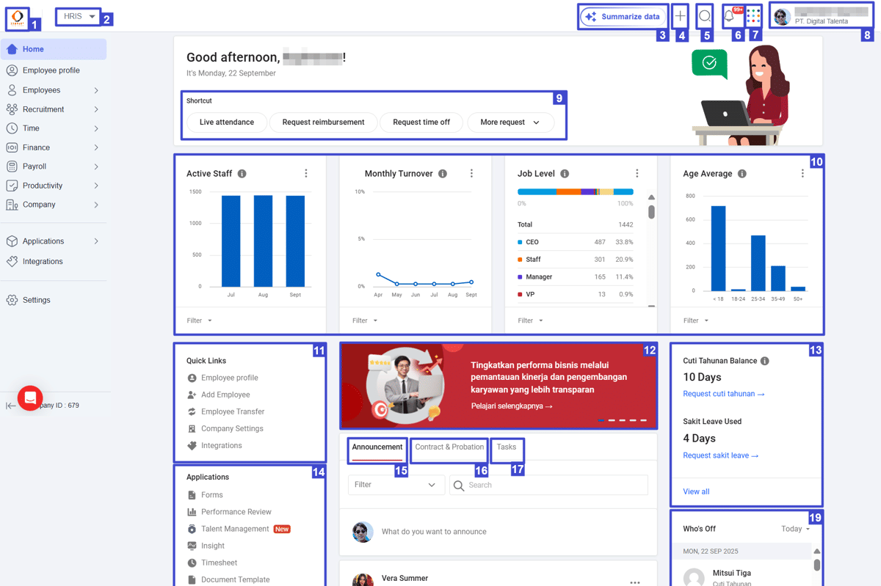Open the search magnifier icon
The image size is (881, 586).
[x=705, y=16]
